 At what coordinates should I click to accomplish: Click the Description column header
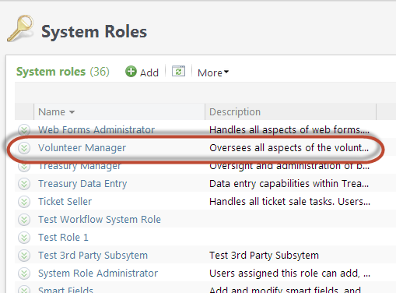235,112
